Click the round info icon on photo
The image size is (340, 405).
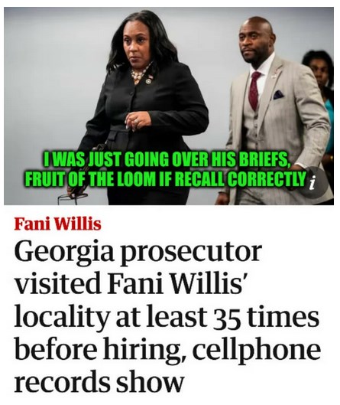click(x=312, y=182)
